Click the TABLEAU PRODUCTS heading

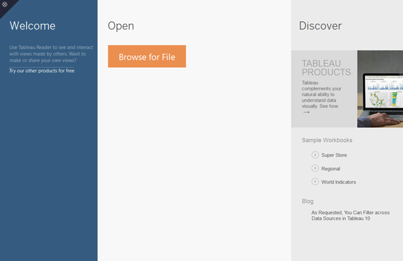click(326, 68)
